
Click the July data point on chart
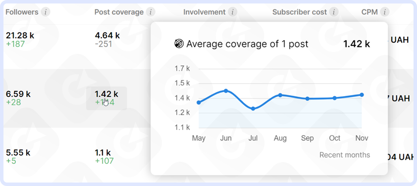[253, 108]
